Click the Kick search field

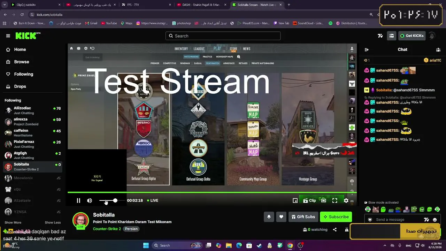(223, 36)
